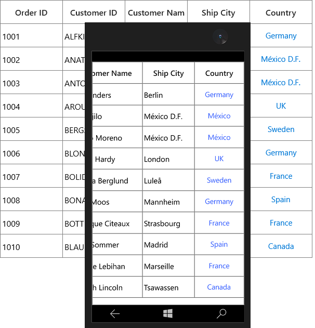315x328 pixels.
Task: Select the Tsawassen cell on the phone grid
Action: pyautogui.click(x=168, y=287)
